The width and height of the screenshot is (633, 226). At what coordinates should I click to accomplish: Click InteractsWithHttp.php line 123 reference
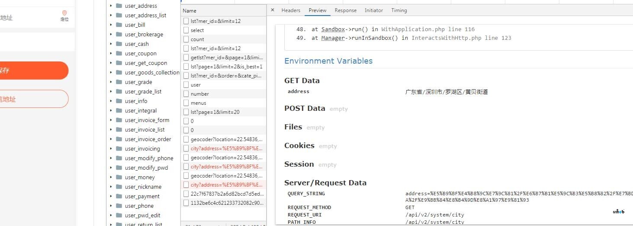coord(461,38)
